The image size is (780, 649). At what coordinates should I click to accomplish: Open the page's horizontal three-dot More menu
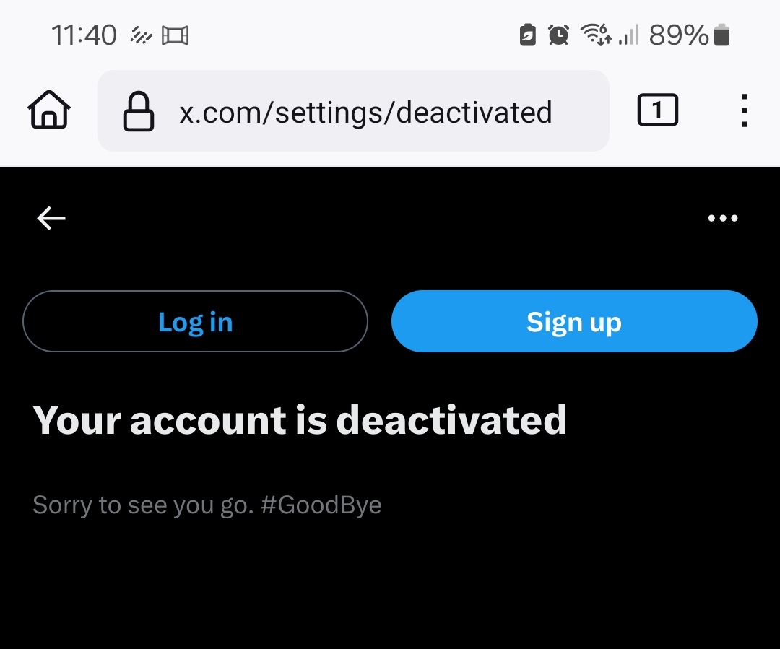[723, 218]
